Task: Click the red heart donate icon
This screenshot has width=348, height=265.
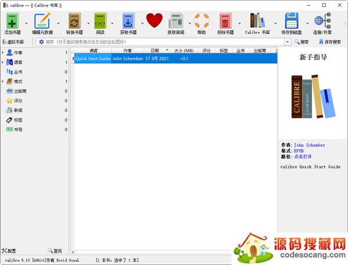Action: pos(154,20)
